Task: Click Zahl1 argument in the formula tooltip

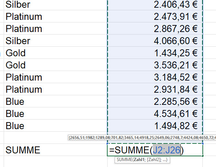Action: [x=138, y=160]
